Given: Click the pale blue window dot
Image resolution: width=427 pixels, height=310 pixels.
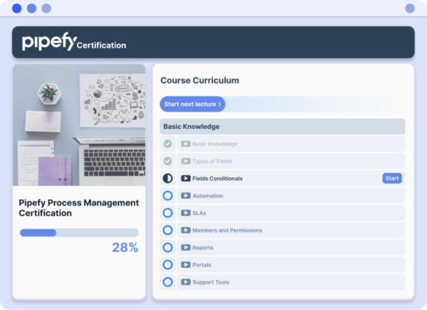Looking at the screenshot, I should point(46,8).
